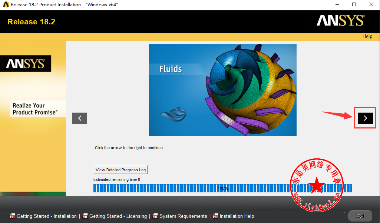Click 'Realize Your Product Promise' slogan

(x=35, y=109)
